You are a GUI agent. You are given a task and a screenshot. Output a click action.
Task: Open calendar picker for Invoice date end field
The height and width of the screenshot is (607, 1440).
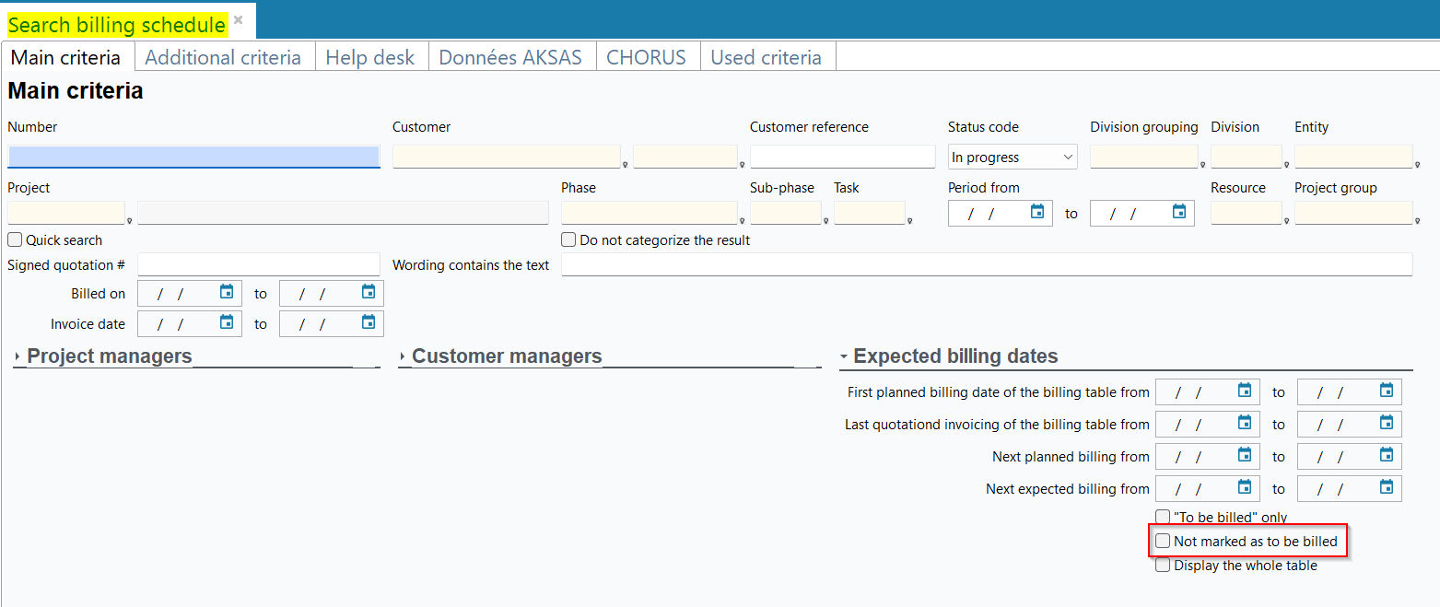point(369,322)
